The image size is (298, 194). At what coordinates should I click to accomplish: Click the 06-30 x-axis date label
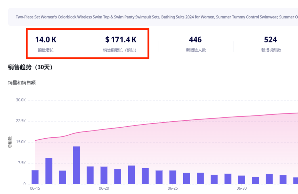242,188
